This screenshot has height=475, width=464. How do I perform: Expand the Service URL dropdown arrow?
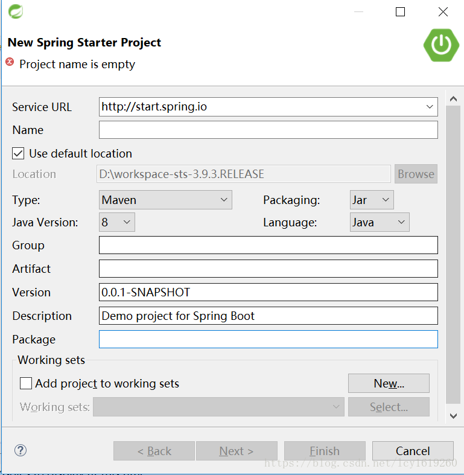(x=430, y=107)
